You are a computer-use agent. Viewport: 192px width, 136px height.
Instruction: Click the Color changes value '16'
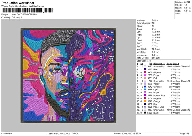[153, 23]
